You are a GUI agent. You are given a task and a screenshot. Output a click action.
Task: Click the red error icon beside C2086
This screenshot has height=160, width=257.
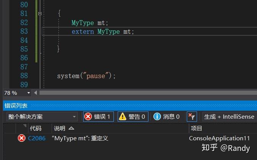click(x=22, y=138)
